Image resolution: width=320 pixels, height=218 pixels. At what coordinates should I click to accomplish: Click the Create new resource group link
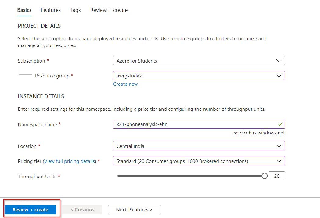(x=125, y=84)
